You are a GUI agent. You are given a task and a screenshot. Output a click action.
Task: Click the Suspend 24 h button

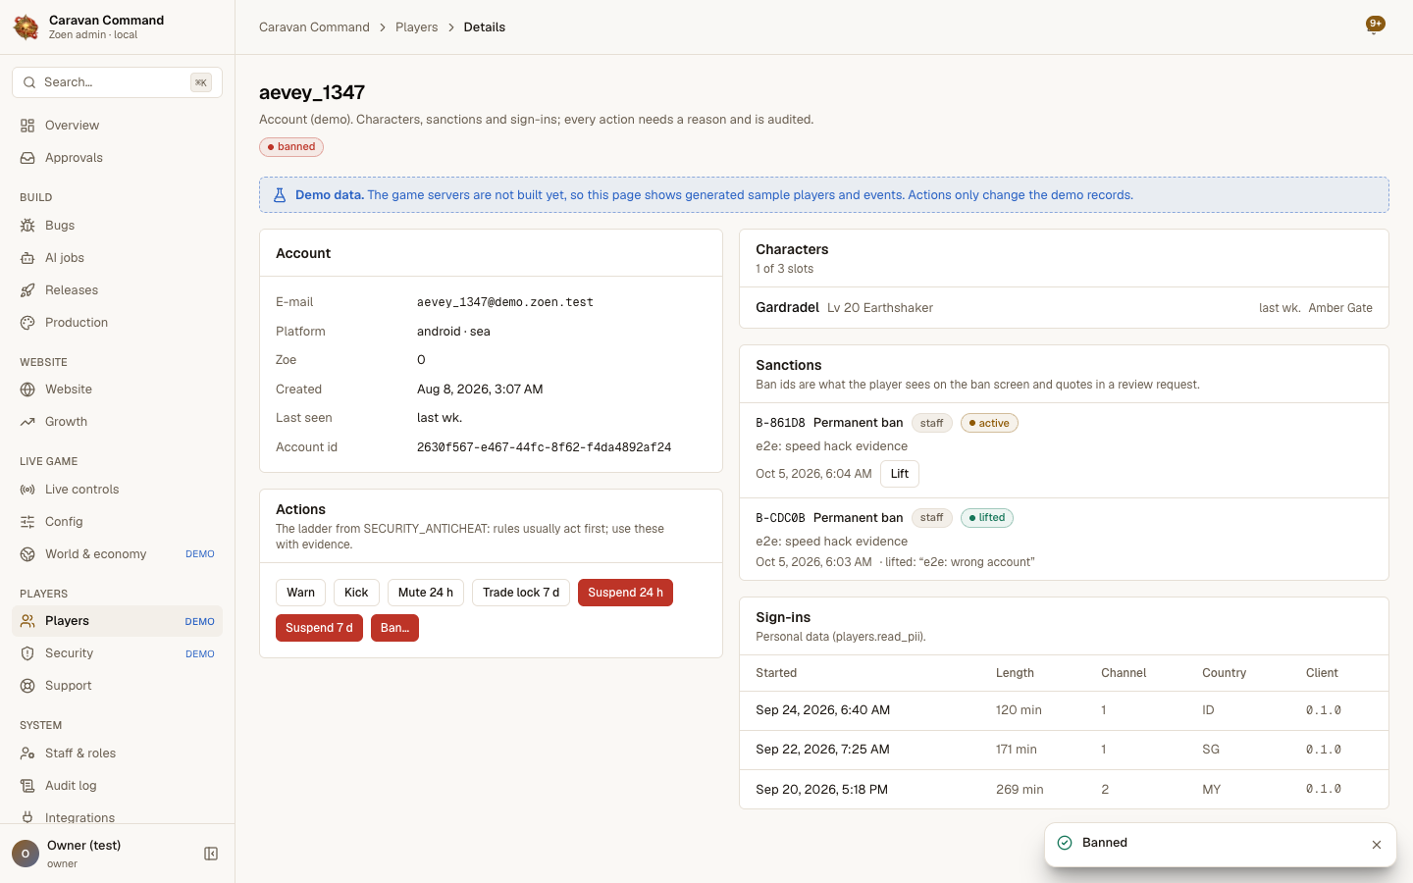tap(625, 593)
